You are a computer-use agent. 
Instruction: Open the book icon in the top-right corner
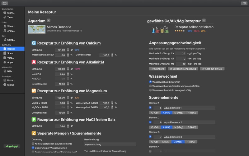(x=244, y=3)
